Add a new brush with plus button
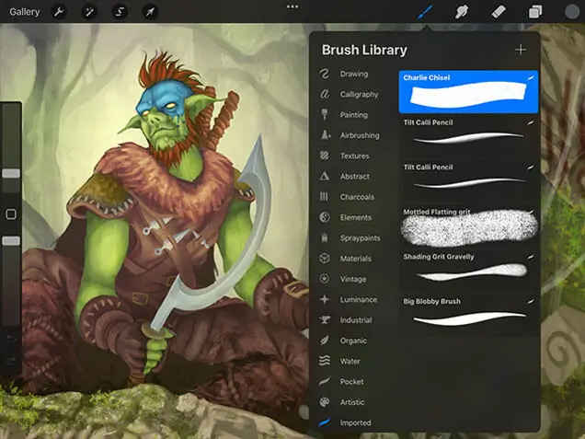The image size is (585, 439). [x=521, y=50]
